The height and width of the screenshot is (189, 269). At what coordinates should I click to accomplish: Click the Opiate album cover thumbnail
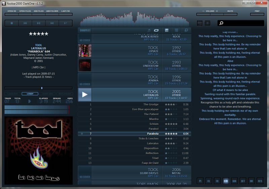tap(85, 51)
